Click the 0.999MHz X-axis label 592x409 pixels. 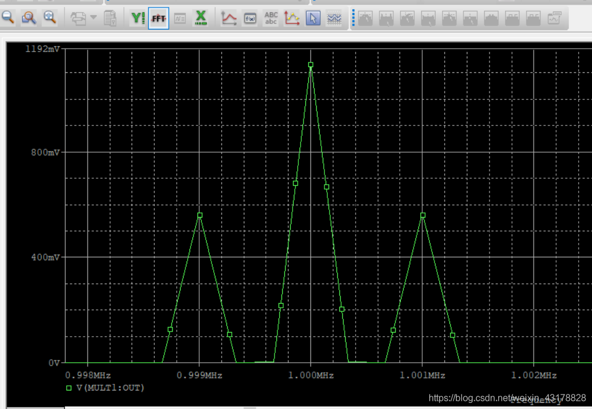coord(199,375)
